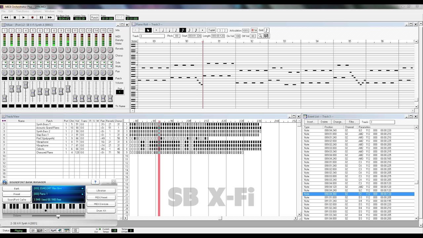Click the question mark help icon in SoundFont Bank Manager

95,182
